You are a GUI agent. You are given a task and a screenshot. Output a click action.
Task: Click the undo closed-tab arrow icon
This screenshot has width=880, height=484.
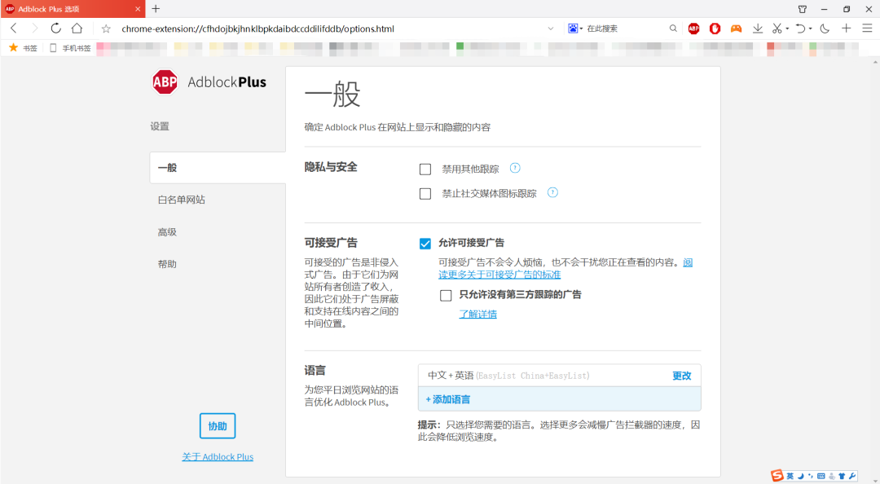[801, 29]
